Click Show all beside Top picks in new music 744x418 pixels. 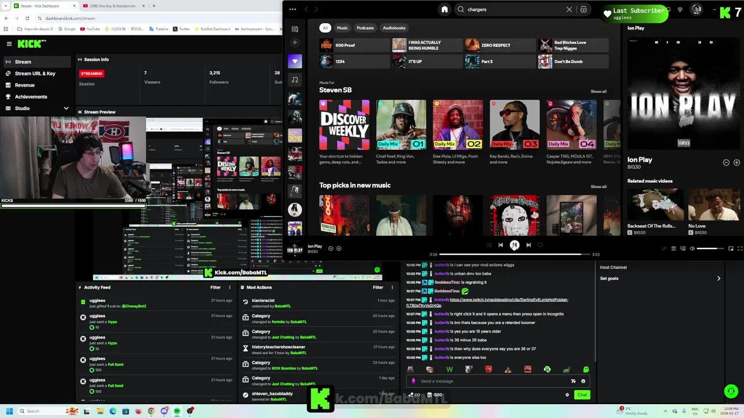click(598, 186)
